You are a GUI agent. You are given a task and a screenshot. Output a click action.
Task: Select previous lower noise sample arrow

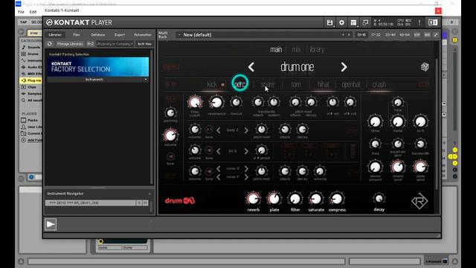pyautogui.click(x=219, y=177)
